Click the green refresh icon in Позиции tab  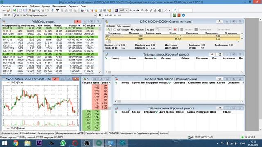pyautogui.click(x=108, y=29)
